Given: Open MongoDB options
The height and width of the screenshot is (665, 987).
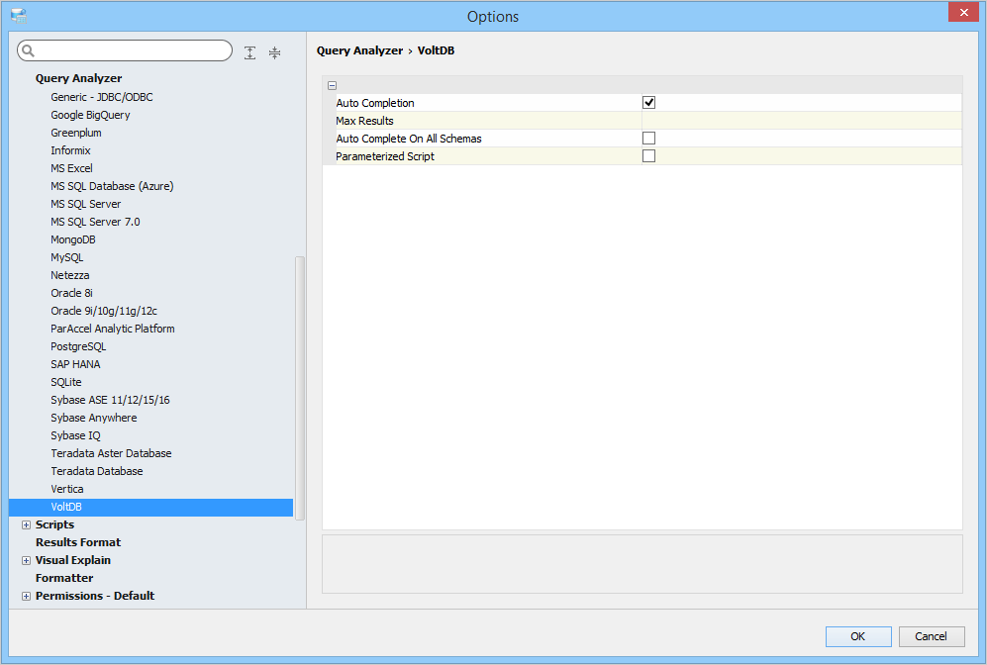Looking at the screenshot, I should [73, 239].
